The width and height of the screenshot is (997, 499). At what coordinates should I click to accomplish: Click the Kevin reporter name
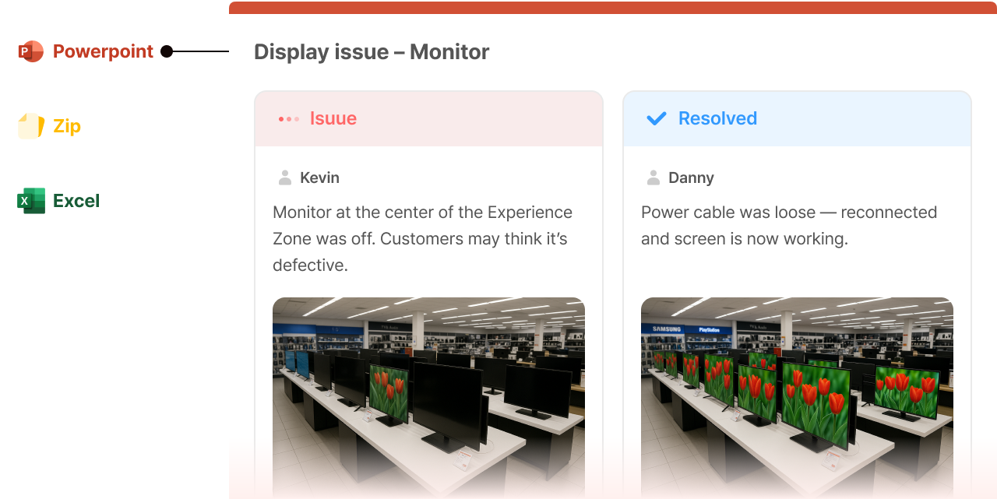319,177
